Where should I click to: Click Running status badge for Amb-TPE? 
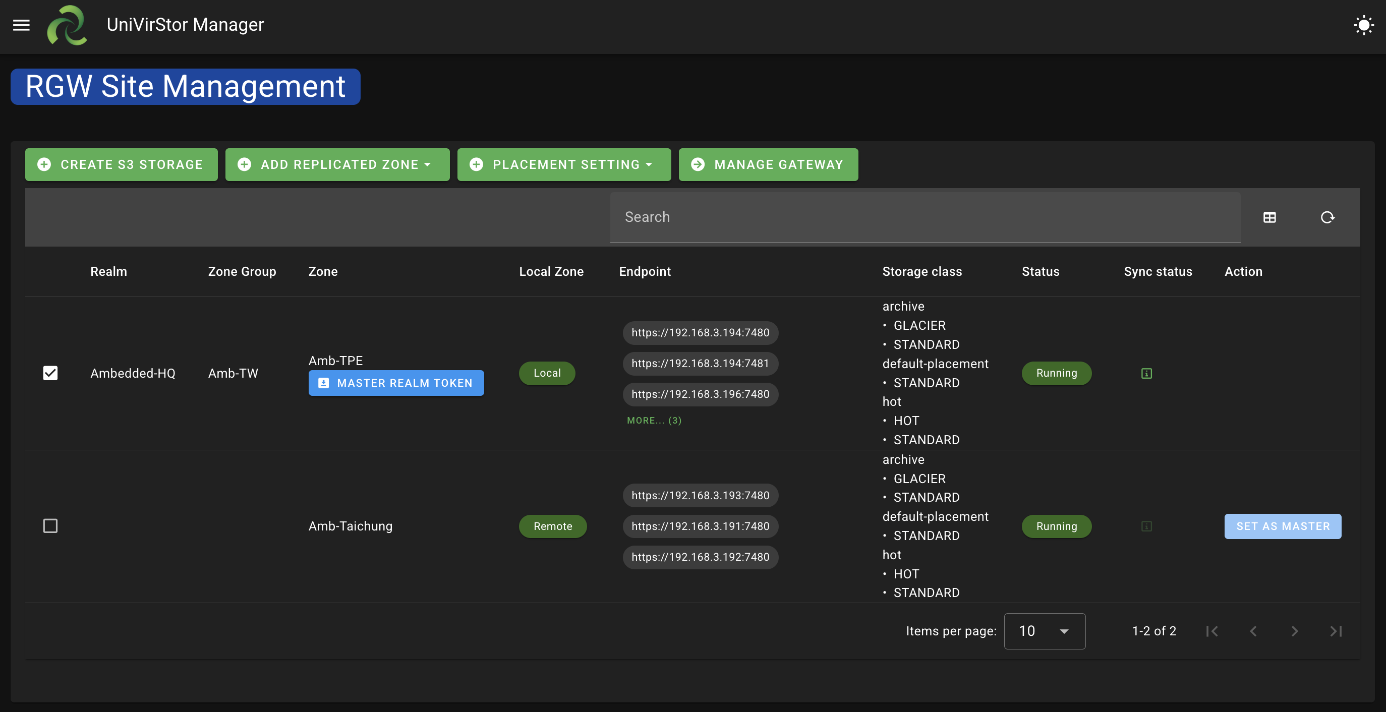1056,373
